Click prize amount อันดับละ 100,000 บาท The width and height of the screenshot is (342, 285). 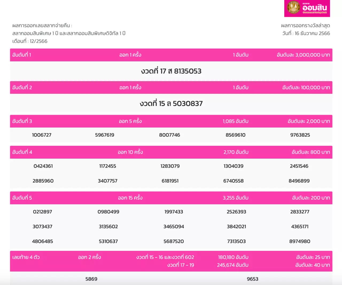coord(306,88)
